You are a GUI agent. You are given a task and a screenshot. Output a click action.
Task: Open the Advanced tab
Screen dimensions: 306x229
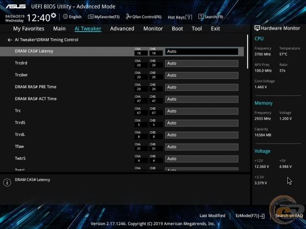click(x=122, y=29)
